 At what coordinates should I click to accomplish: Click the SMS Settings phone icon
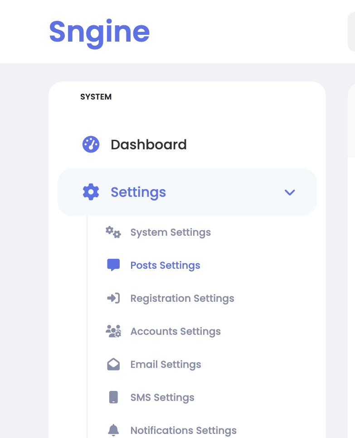[x=113, y=397]
